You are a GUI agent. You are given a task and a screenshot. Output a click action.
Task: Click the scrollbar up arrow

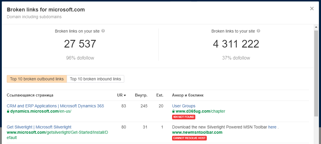coord(316,27)
